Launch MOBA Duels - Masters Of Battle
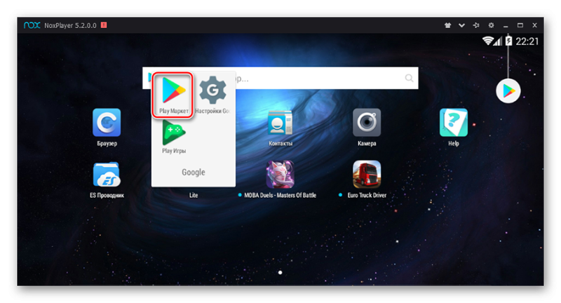 pyautogui.click(x=280, y=174)
